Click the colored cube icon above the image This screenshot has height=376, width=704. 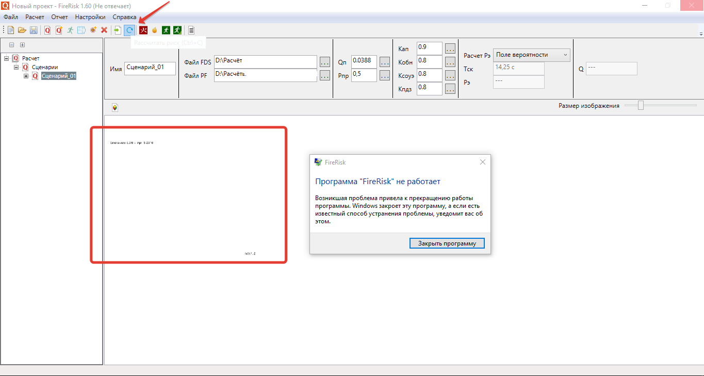point(114,107)
